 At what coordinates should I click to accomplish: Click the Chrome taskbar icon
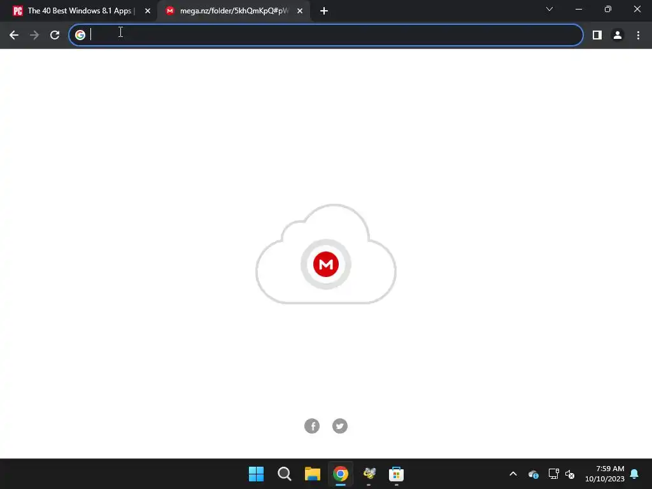[x=340, y=474]
